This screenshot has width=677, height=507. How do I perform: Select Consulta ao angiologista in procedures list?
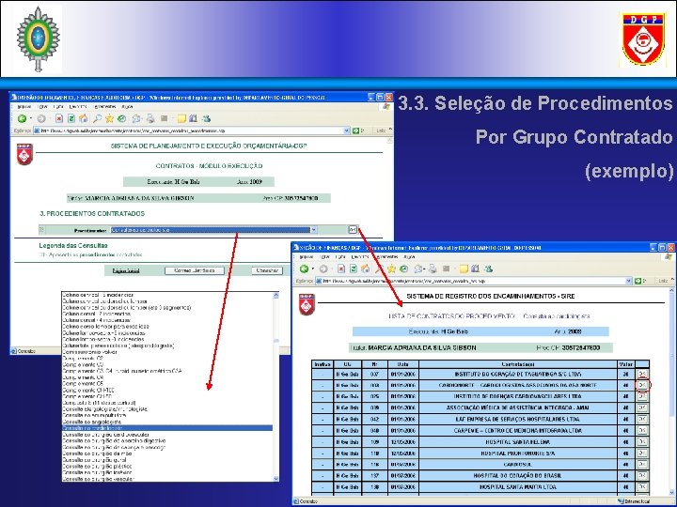[x=92, y=422]
